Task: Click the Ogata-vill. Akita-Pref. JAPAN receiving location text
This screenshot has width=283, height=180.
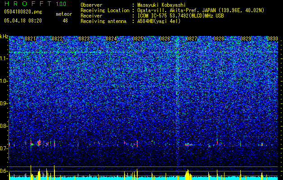Action: pyautogui.click(x=201, y=11)
